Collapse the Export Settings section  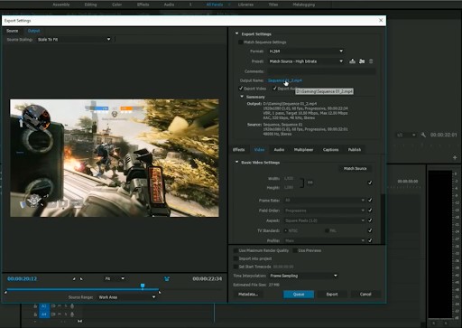coord(236,33)
